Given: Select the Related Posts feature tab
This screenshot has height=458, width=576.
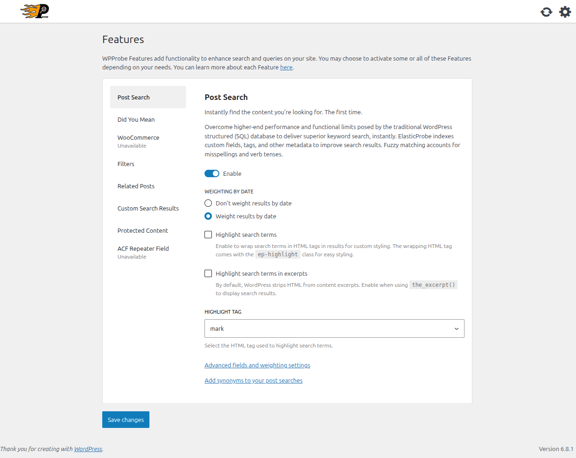Looking at the screenshot, I should click(136, 186).
